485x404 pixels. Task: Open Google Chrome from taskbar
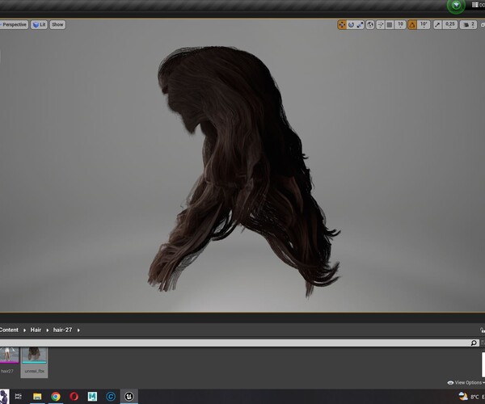(56, 396)
